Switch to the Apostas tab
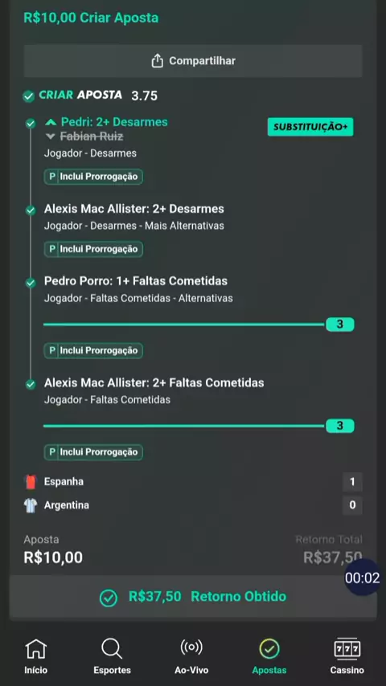This screenshot has width=386, height=686. click(269, 657)
